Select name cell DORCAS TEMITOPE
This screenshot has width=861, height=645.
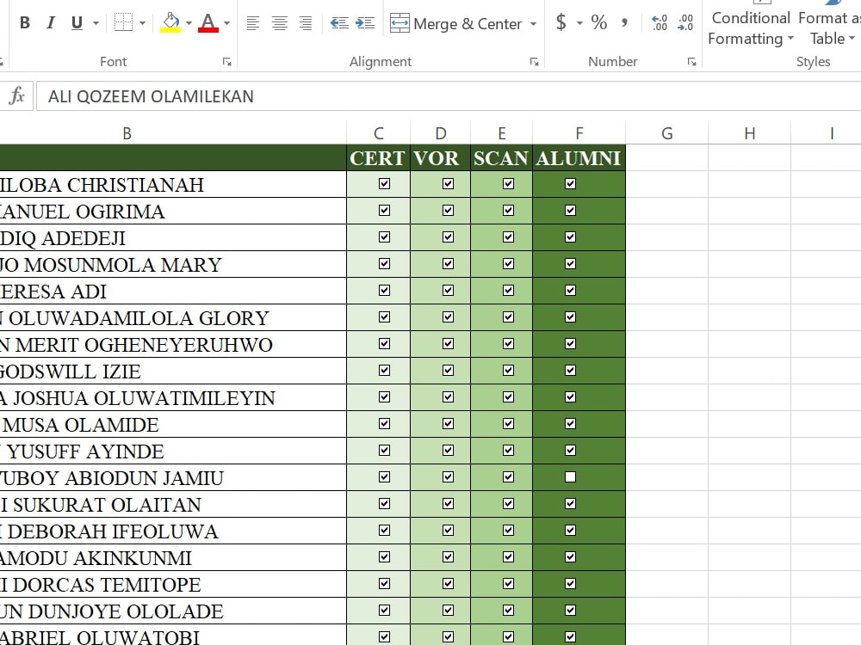pyautogui.click(x=173, y=584)
